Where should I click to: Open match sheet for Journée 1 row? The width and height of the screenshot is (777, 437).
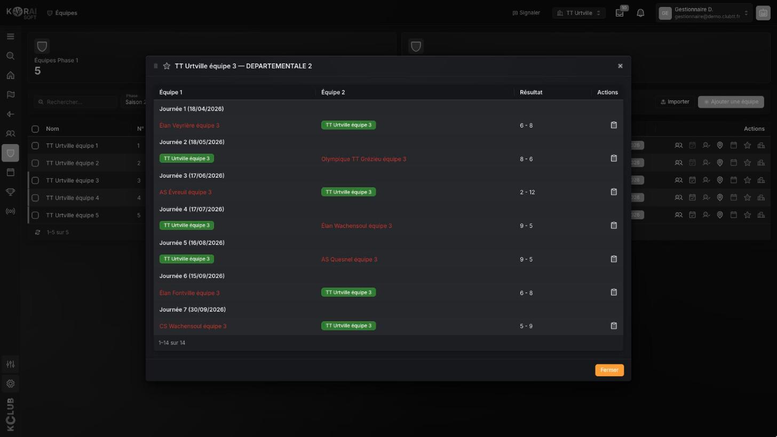(x=614, y=125)
